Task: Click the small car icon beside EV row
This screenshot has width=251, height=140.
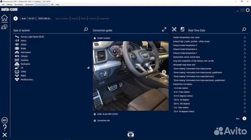Action: 88,68
